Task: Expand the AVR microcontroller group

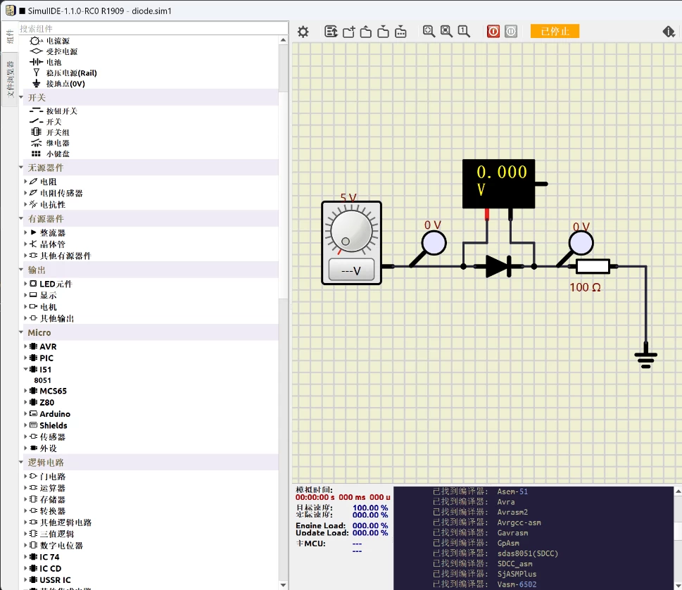Action: [26, 346]
